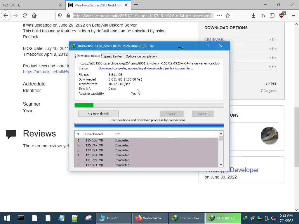Viewport: 299px width, 224px height.
Task: Open Firefox hamburger menu
Action: (293, 16)
